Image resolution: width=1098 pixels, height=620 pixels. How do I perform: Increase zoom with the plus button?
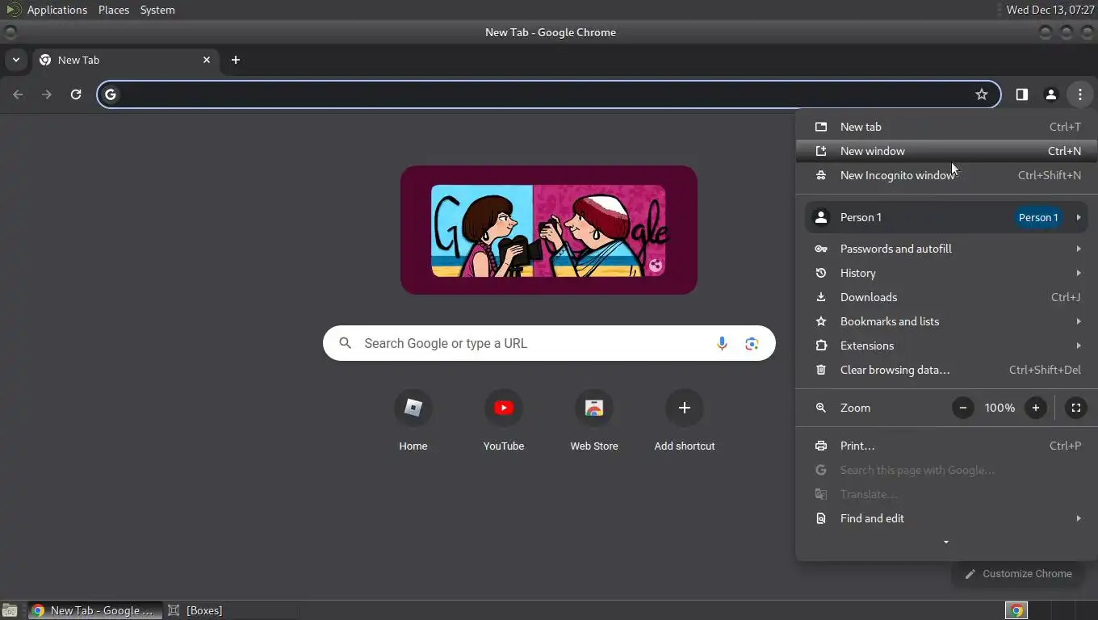tap(1036, 408)
